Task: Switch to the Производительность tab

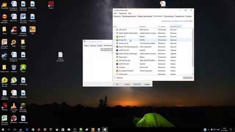Action: [x=129, y=16]
